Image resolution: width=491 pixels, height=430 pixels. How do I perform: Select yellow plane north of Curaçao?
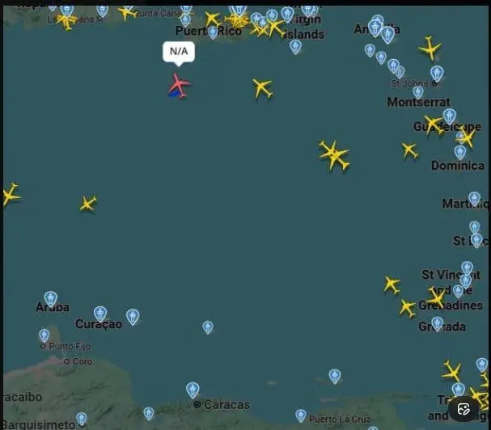88,204
